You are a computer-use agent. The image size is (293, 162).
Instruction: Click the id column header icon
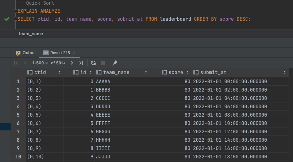[x=76, y=72]
